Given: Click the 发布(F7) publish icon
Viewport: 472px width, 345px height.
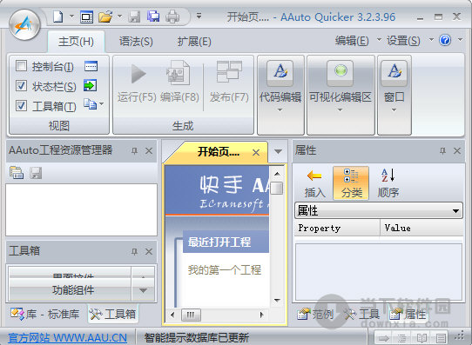Looking at the screenshot, I should point(229,71).
